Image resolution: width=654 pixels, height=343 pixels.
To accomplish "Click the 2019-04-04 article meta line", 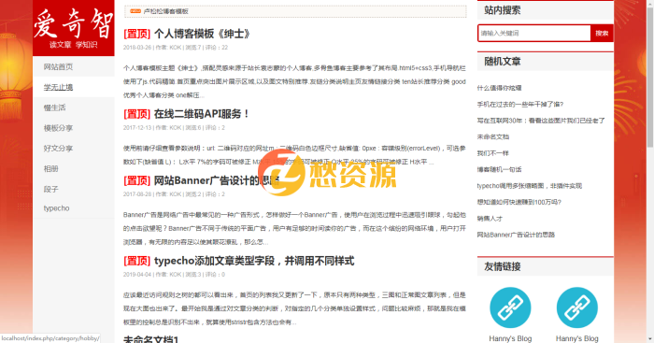I will [174, 275].
